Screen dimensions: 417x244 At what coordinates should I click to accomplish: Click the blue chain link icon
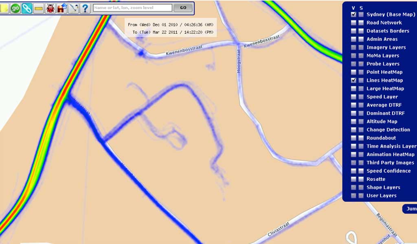click(27, 8)
